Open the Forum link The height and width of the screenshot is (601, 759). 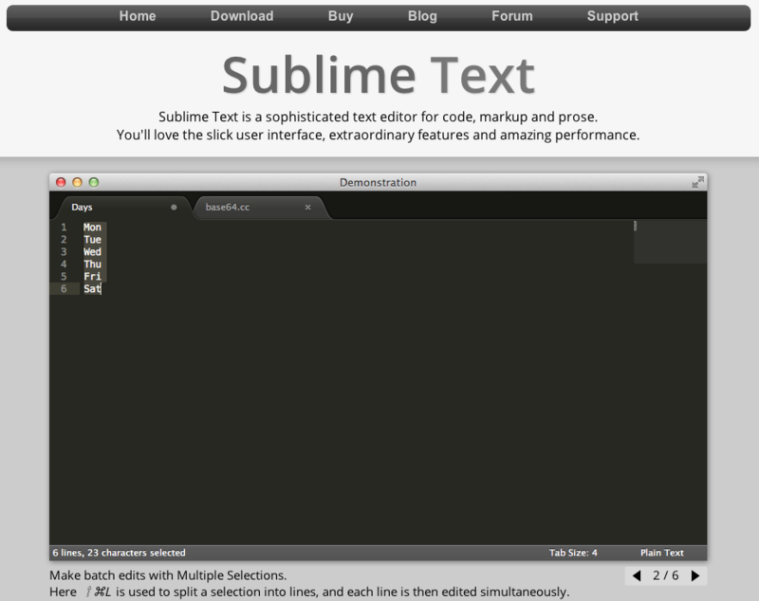pyautogui.click(x=511, y=16)
